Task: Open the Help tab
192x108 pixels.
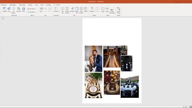Action: click(42, 5)
